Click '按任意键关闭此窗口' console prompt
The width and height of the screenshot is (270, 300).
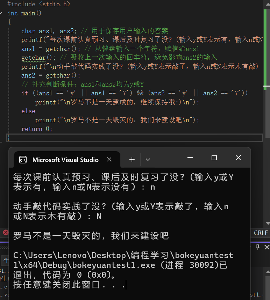point(69,285)
